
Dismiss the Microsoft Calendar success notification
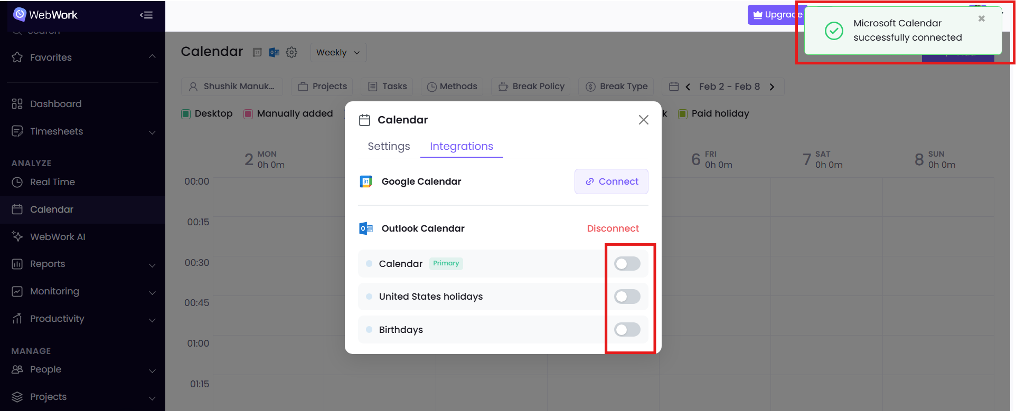[981, 18]
